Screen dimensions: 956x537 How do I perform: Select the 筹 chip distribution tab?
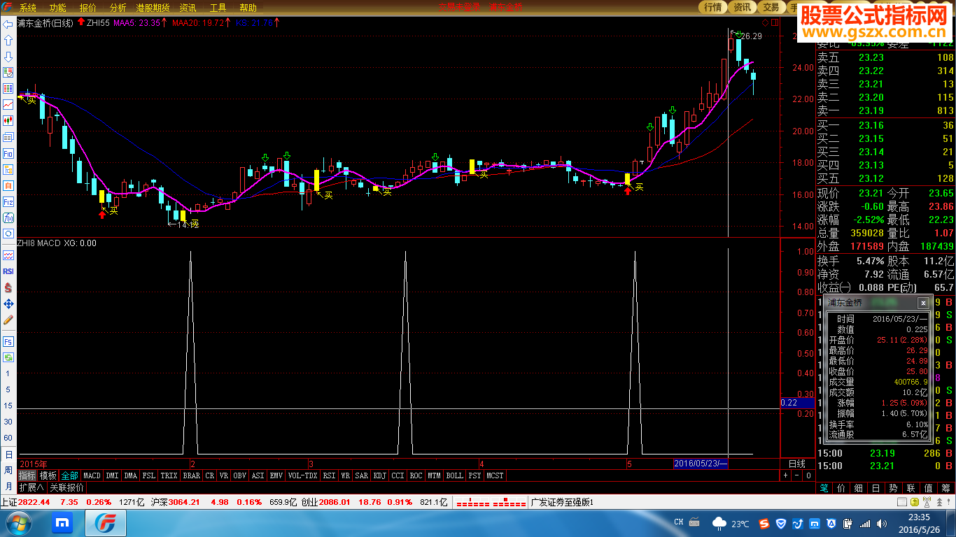coord(946,487)
